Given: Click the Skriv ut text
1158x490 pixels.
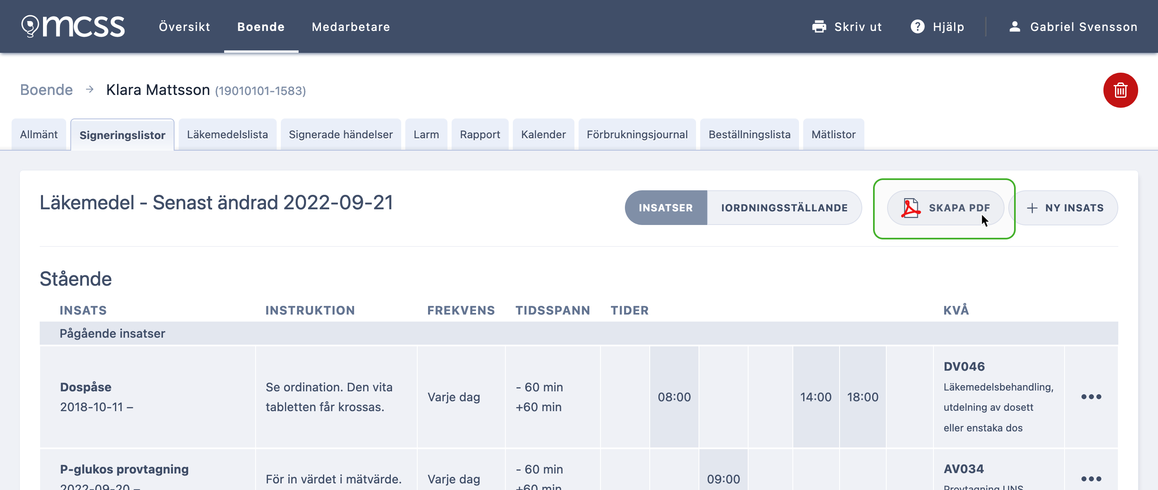Looking at the screenshot, I should [858, 27].
